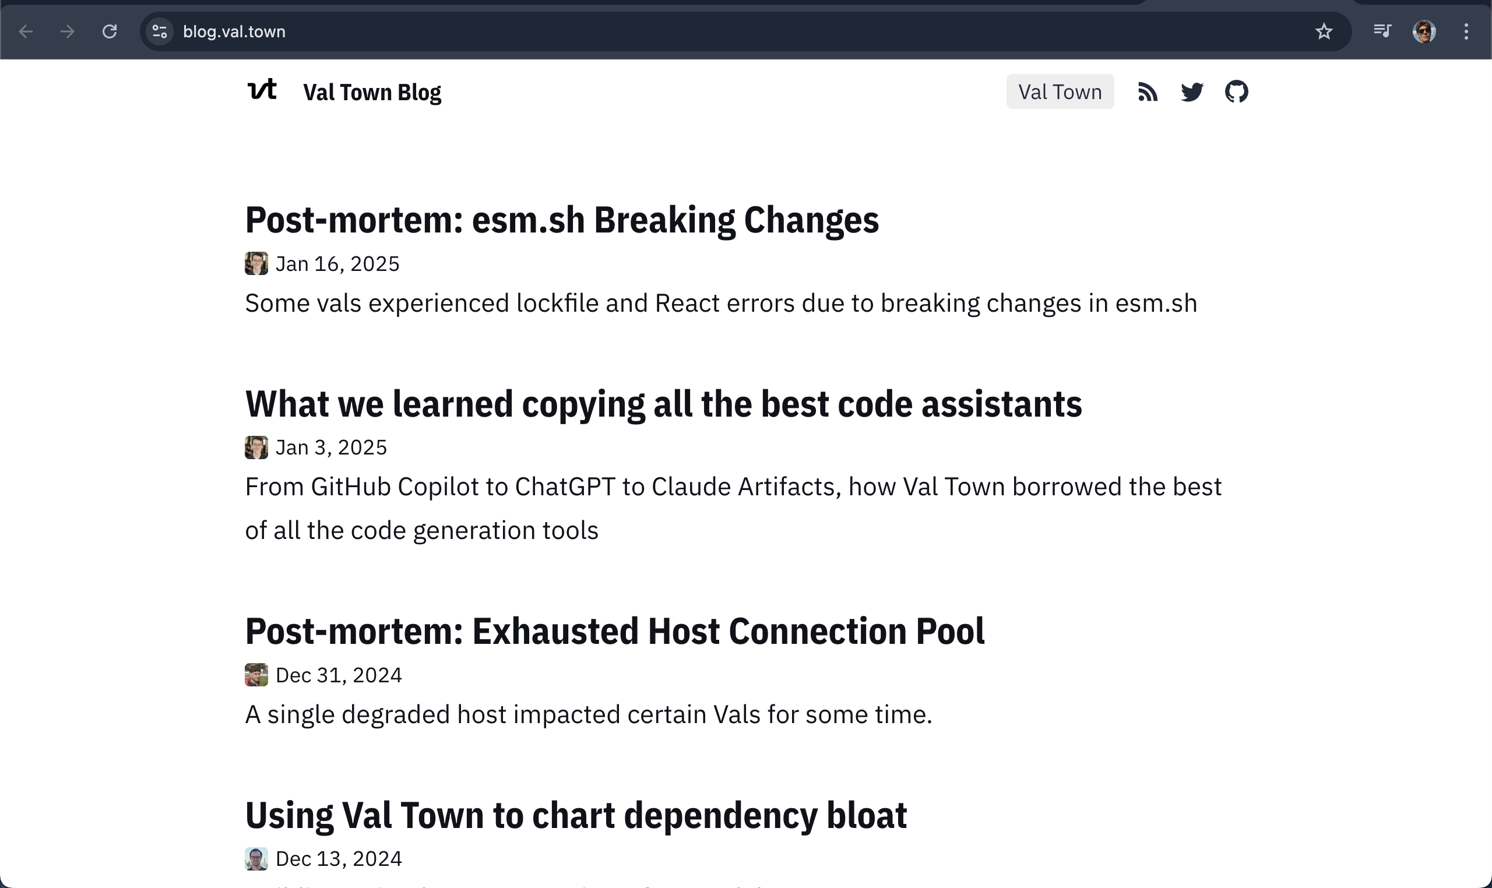Open Post-mortem: esm.sh Breaking Changes article
The image size is (1492, 888).
click(562, 220)
